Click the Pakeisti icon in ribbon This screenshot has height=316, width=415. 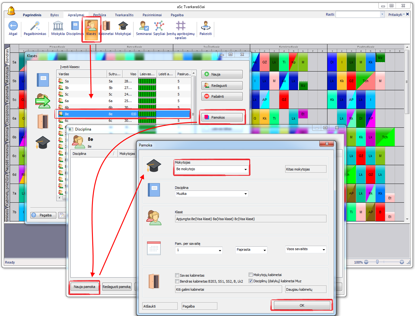(205, 26)
